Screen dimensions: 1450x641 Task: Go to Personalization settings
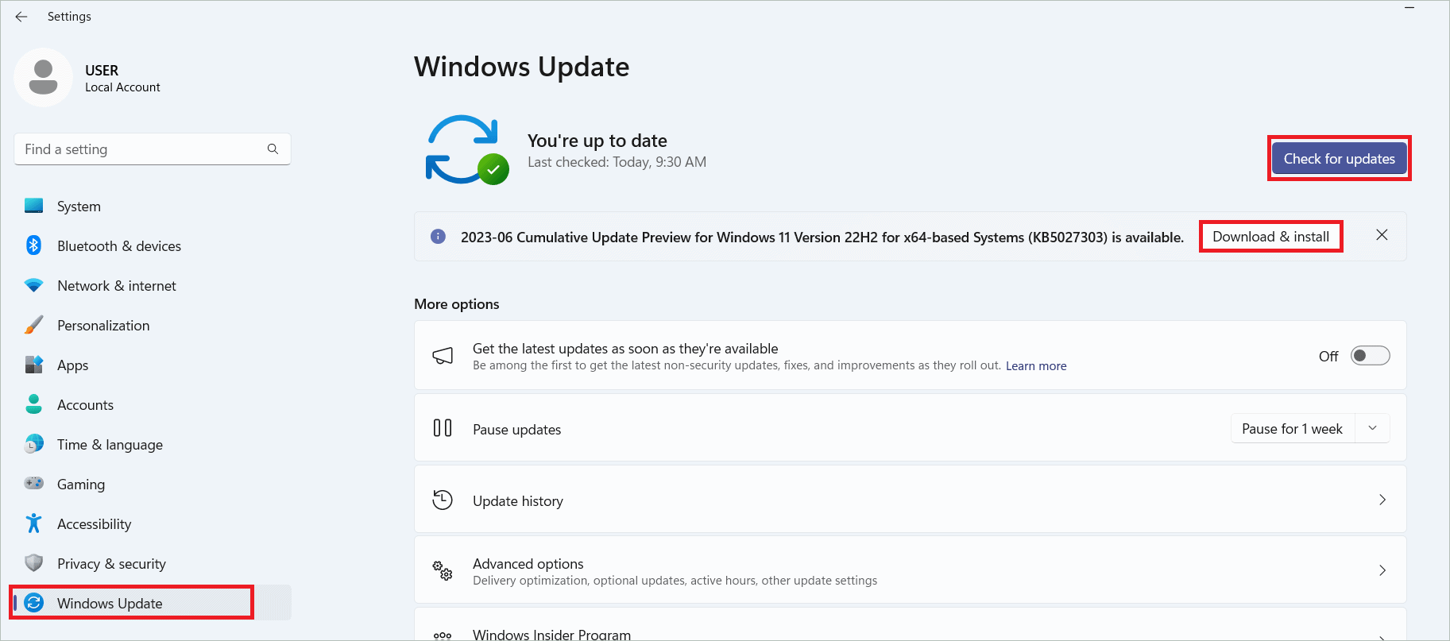point(153,325)
